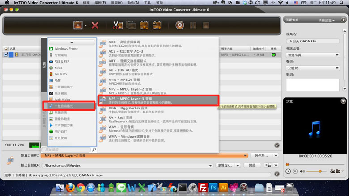The image size is (349, 196).
Task: Open the 預置方案 MP3 profile dropdown
Action: [x=144, y=156]
